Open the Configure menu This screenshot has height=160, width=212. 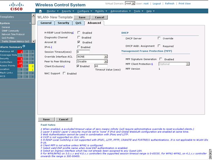click(84, 11)
